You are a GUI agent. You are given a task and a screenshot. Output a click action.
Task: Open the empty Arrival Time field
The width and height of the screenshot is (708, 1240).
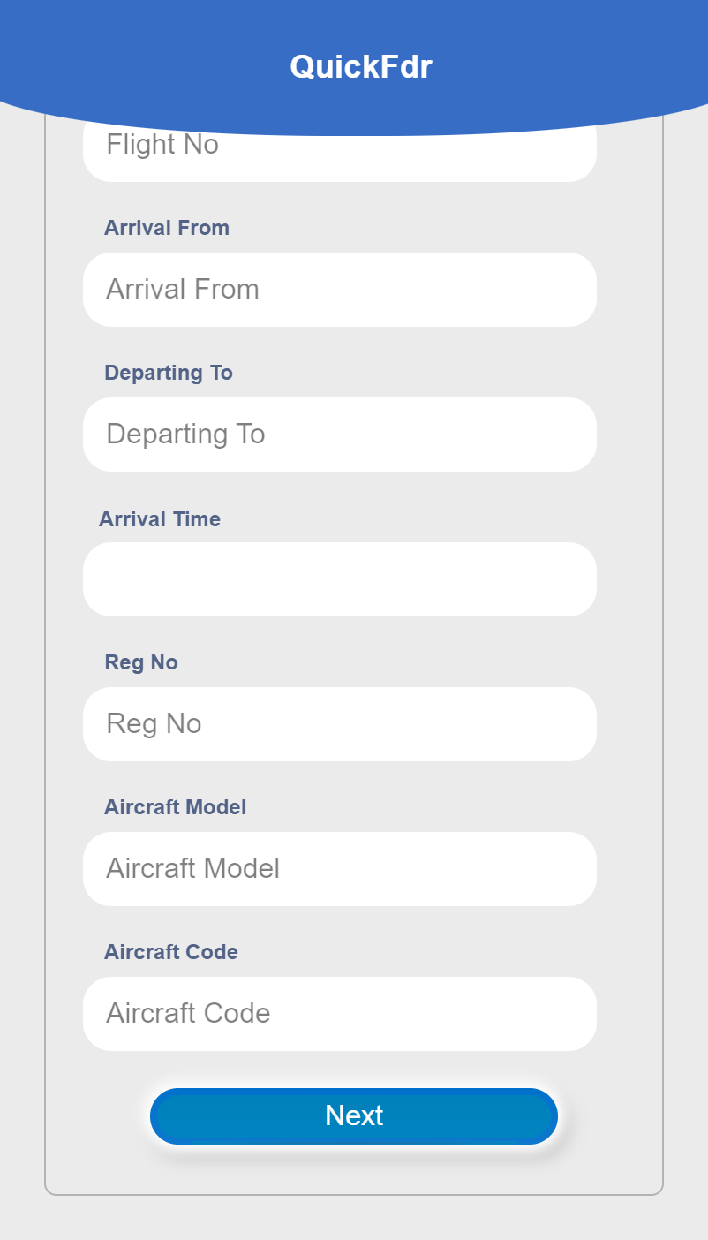[x=340, y=579]
